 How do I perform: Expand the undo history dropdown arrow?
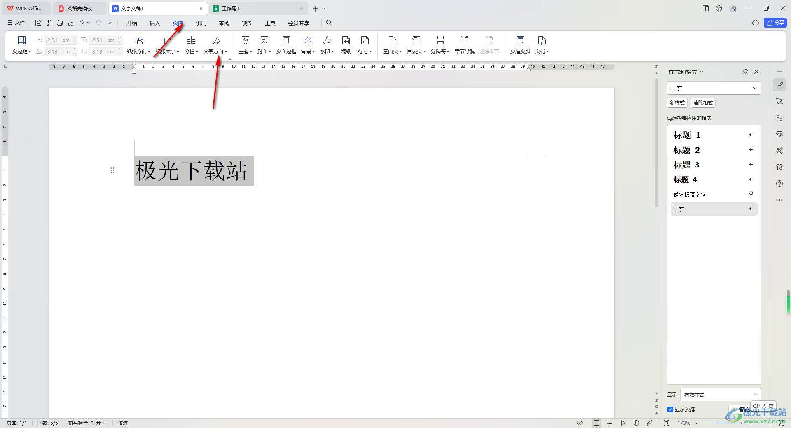[x=89, y=23]
